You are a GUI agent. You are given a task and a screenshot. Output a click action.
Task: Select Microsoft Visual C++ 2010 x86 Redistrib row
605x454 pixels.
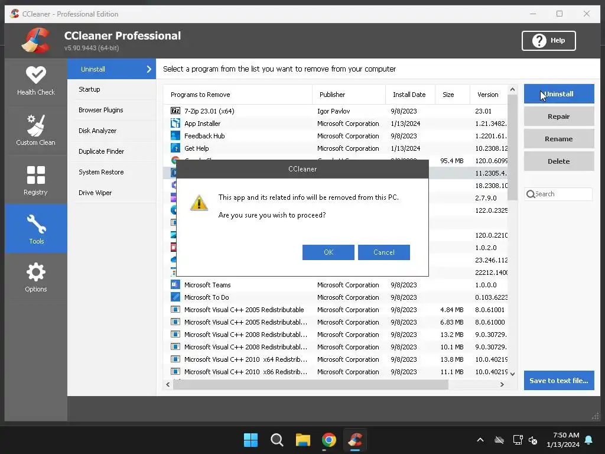[336, 371]
